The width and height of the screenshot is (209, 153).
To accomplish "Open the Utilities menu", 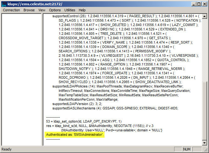I will coord(70,10).
